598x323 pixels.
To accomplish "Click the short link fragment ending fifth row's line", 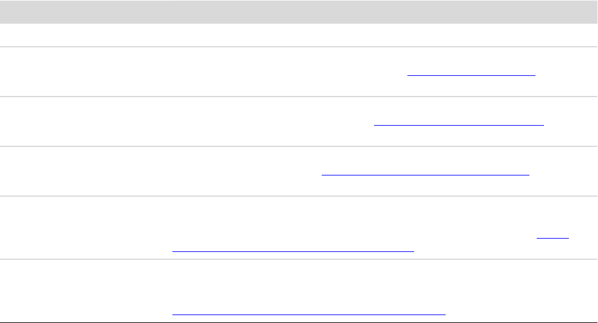I will tap(554, 237).
